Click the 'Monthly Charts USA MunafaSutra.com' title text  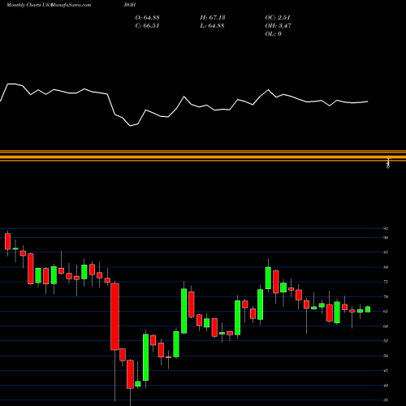(x=49, y=5)
